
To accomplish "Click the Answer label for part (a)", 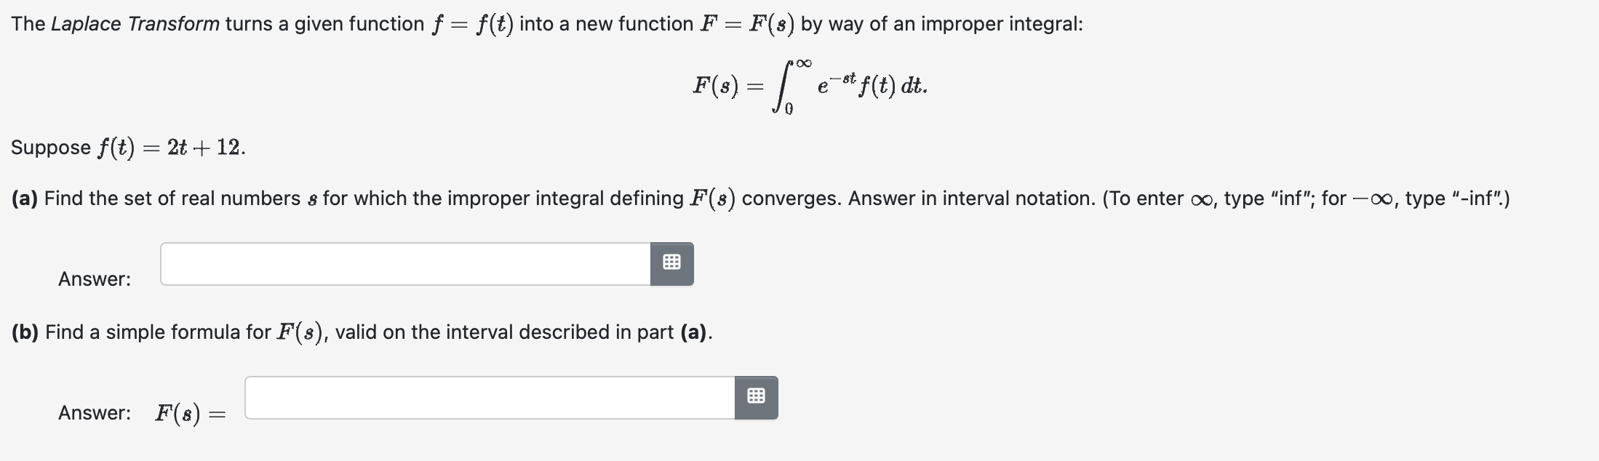I will coord(93,278).
